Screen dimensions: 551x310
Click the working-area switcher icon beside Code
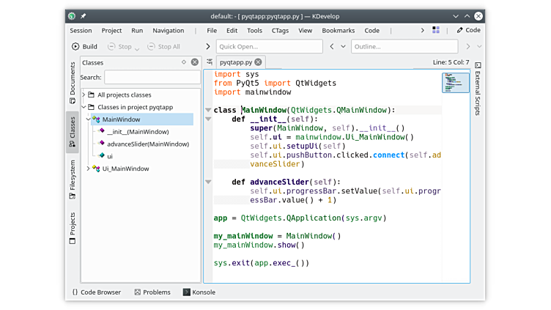(x=436, y=30)
